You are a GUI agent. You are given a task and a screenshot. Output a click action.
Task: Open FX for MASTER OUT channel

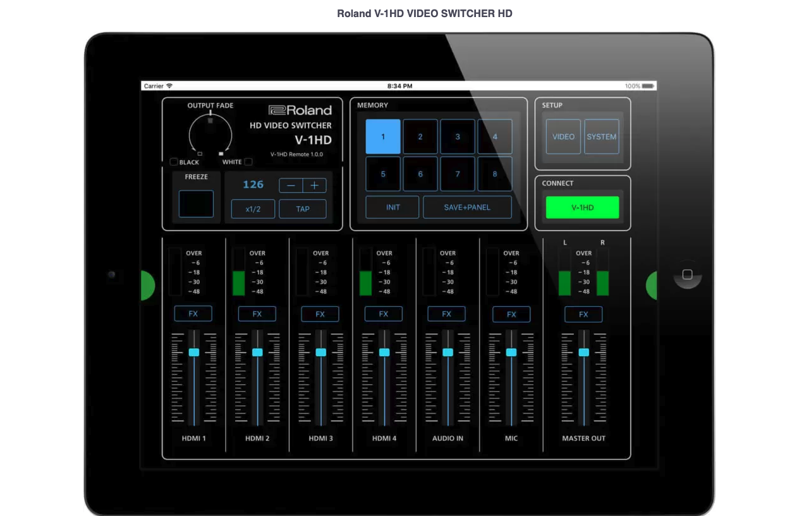coord(583,314)
